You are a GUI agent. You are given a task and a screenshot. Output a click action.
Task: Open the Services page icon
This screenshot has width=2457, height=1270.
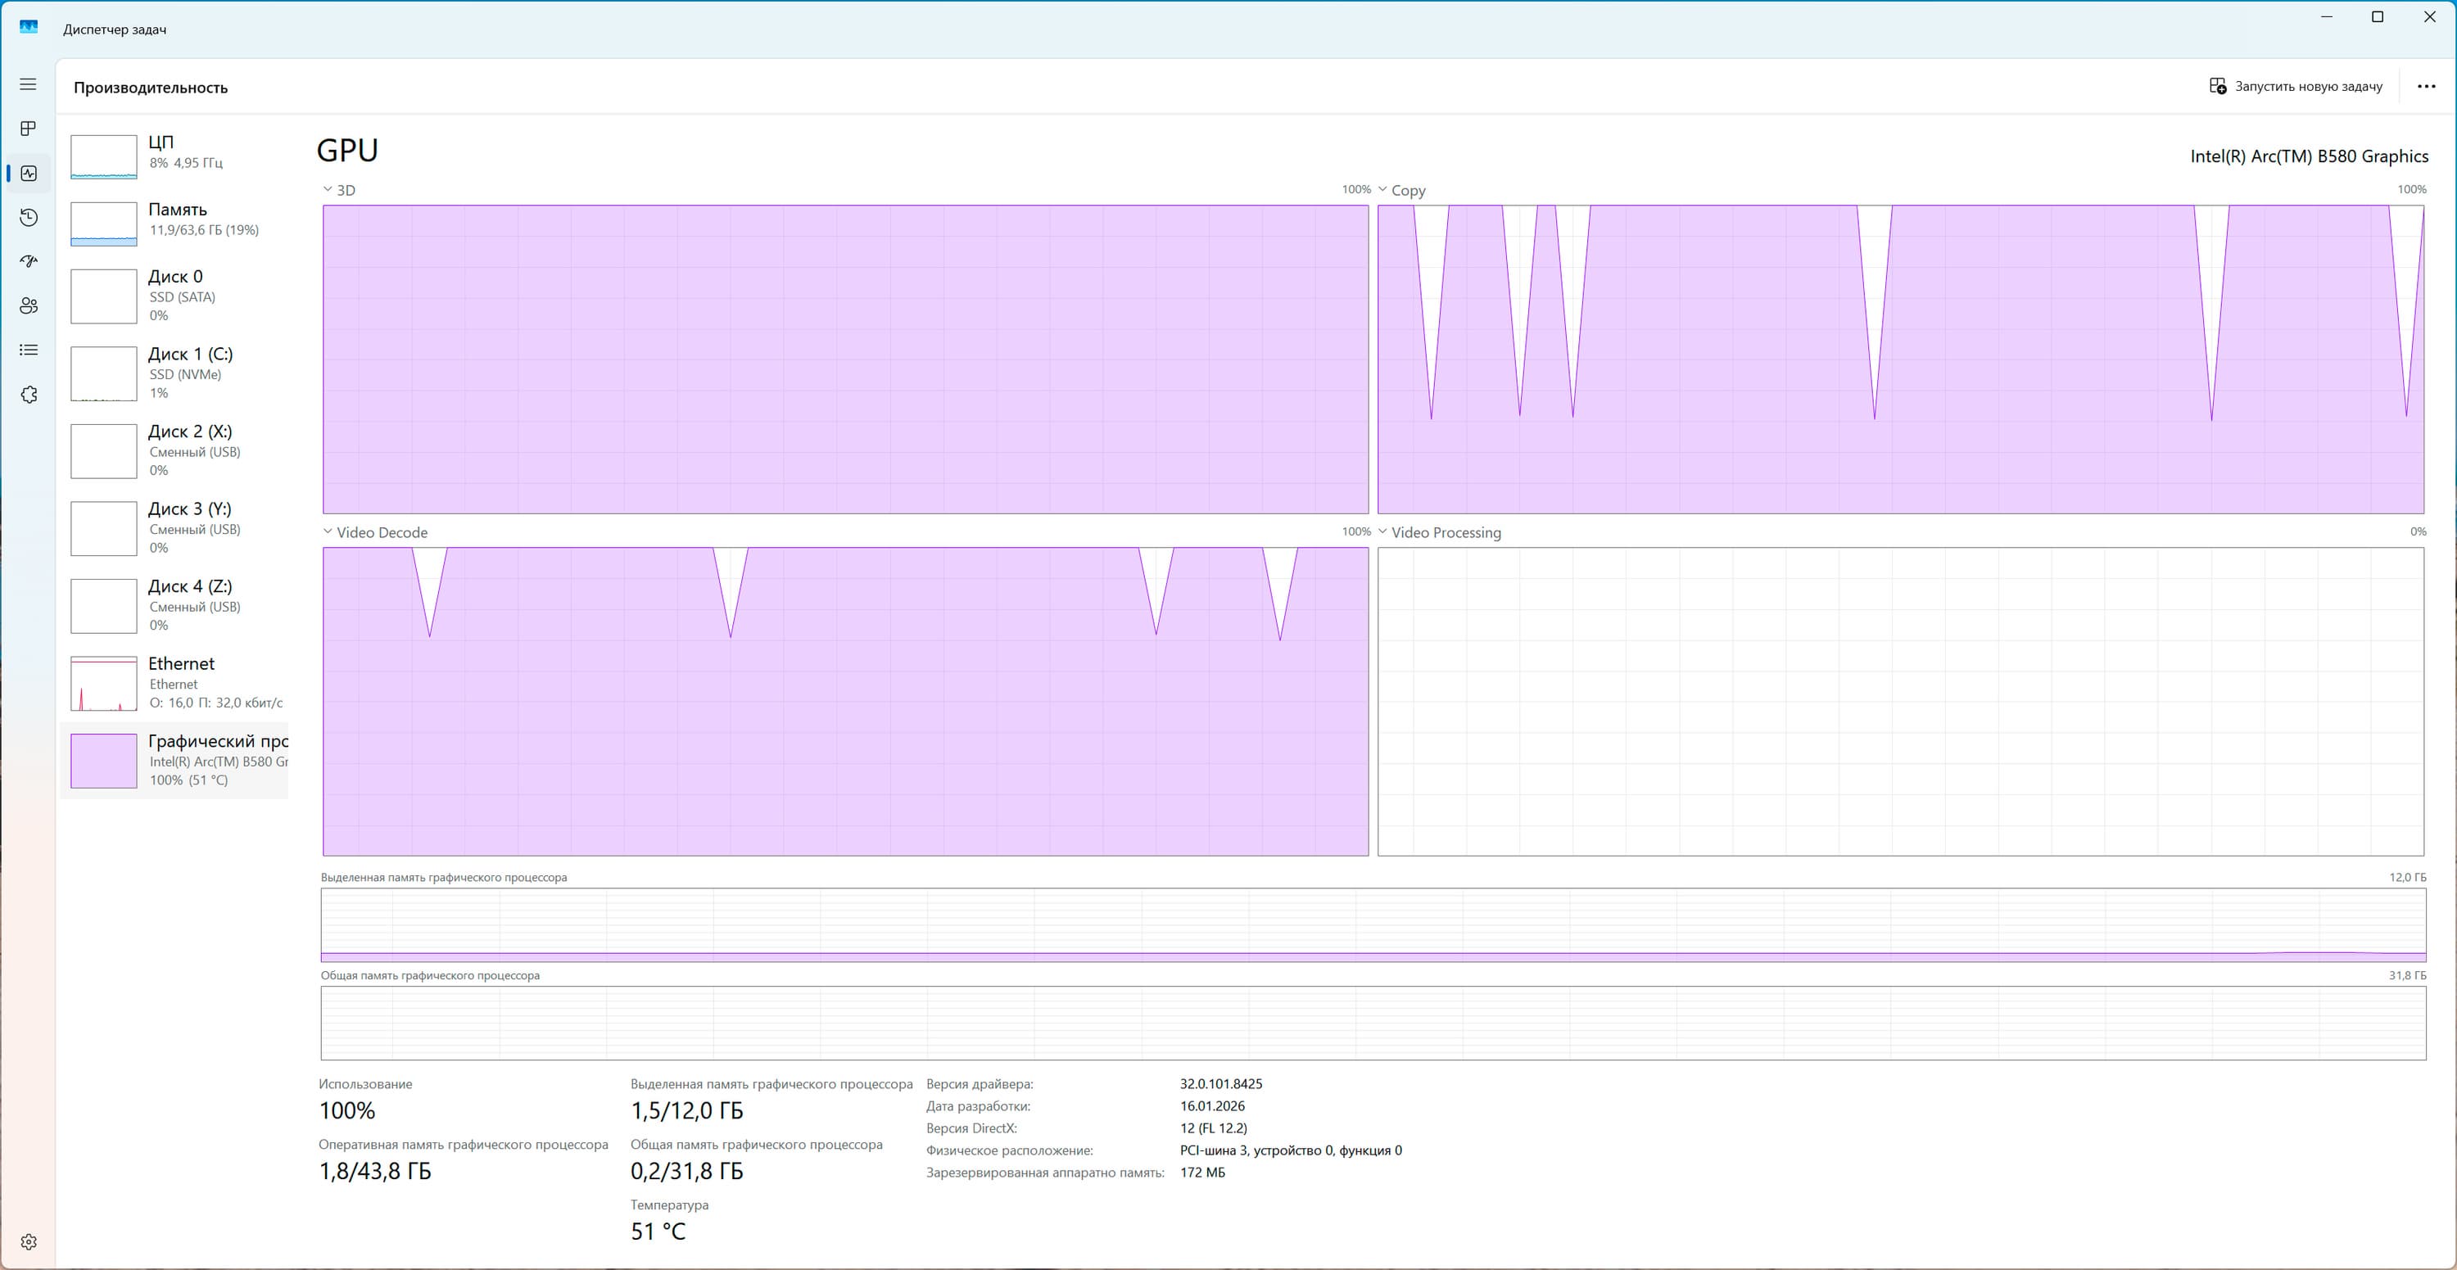(x=28, y=395)
